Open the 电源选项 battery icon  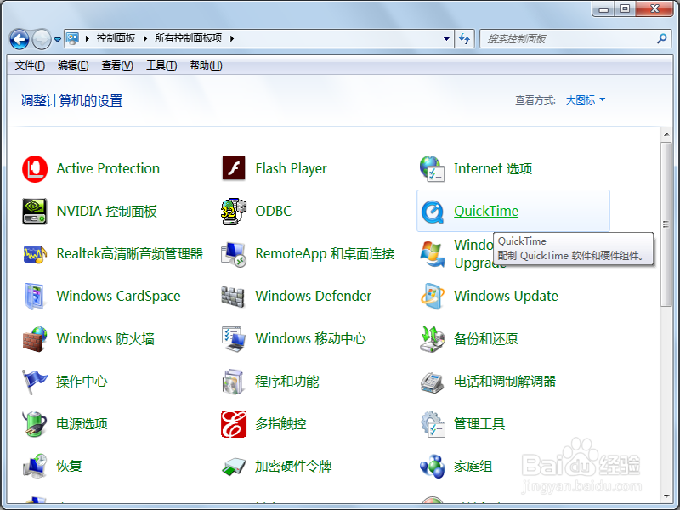[x=35, y=423]
